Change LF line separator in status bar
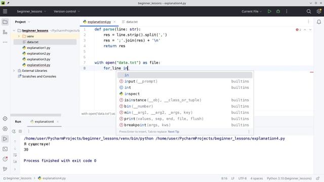 pos(233,178)
